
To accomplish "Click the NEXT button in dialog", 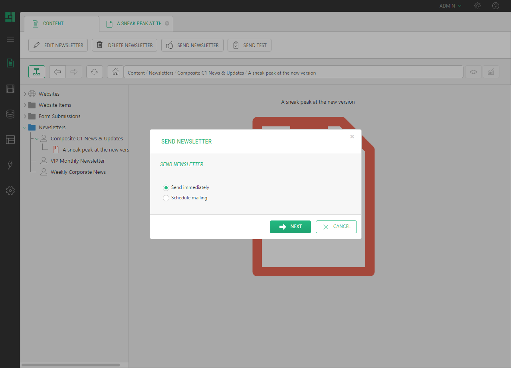I will pyautogui.click(x=290, y=226).
